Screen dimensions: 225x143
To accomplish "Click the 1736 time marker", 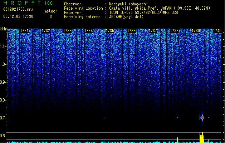I will (x=131, y=31).
